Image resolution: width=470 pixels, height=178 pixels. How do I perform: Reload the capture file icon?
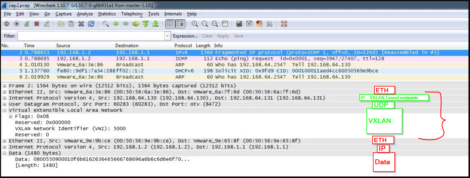(91, 24)
